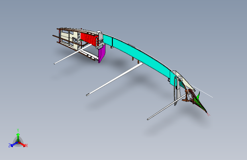This screenshot has height=160, width=247.
Task: Pick the white rod passing the red panel
Action: click(x=73, y=54)
